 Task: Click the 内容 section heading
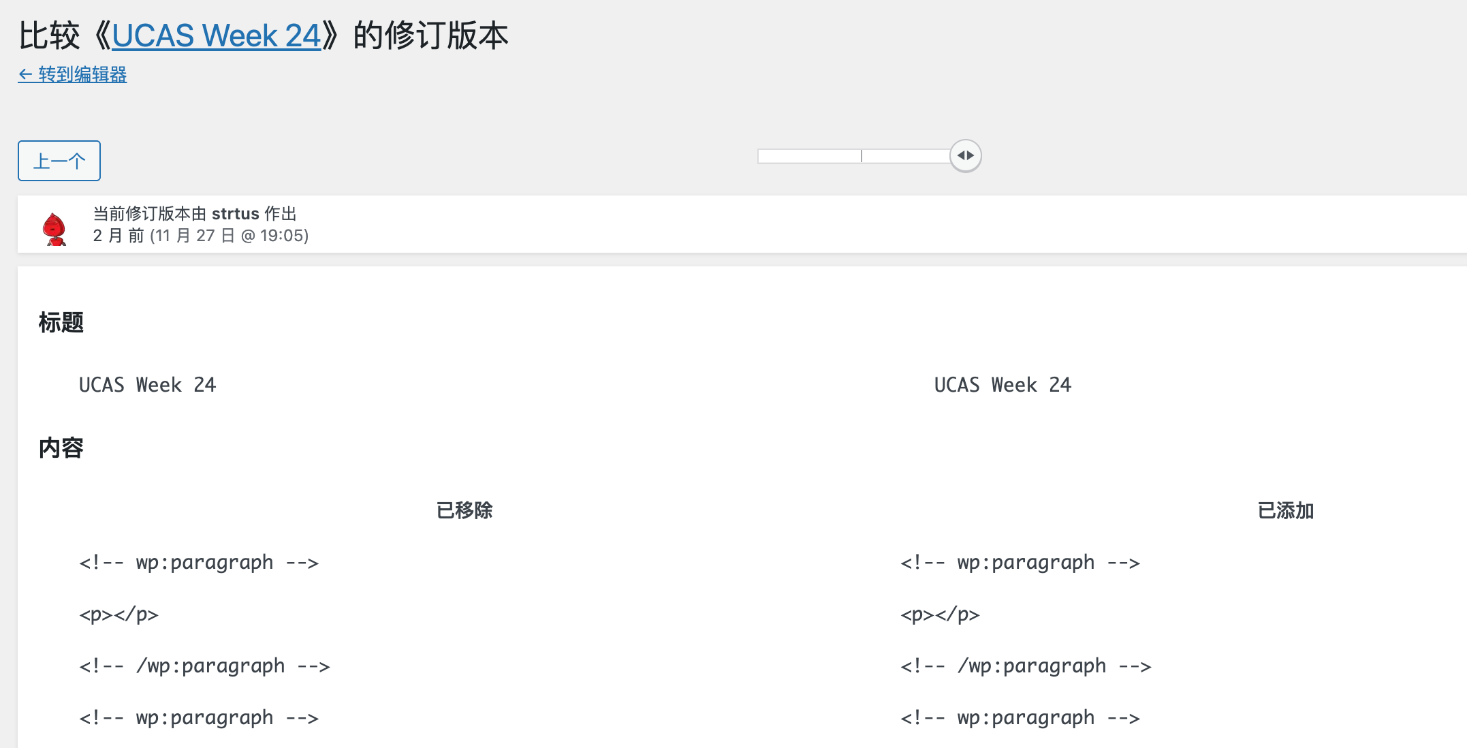coord(61,448)
